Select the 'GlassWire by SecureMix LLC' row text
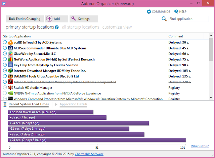215x158 pixels. point(35,54)
